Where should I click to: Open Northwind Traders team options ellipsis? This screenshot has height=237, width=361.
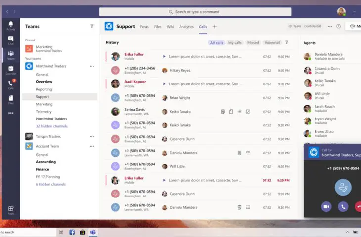[x=92, y=66]
